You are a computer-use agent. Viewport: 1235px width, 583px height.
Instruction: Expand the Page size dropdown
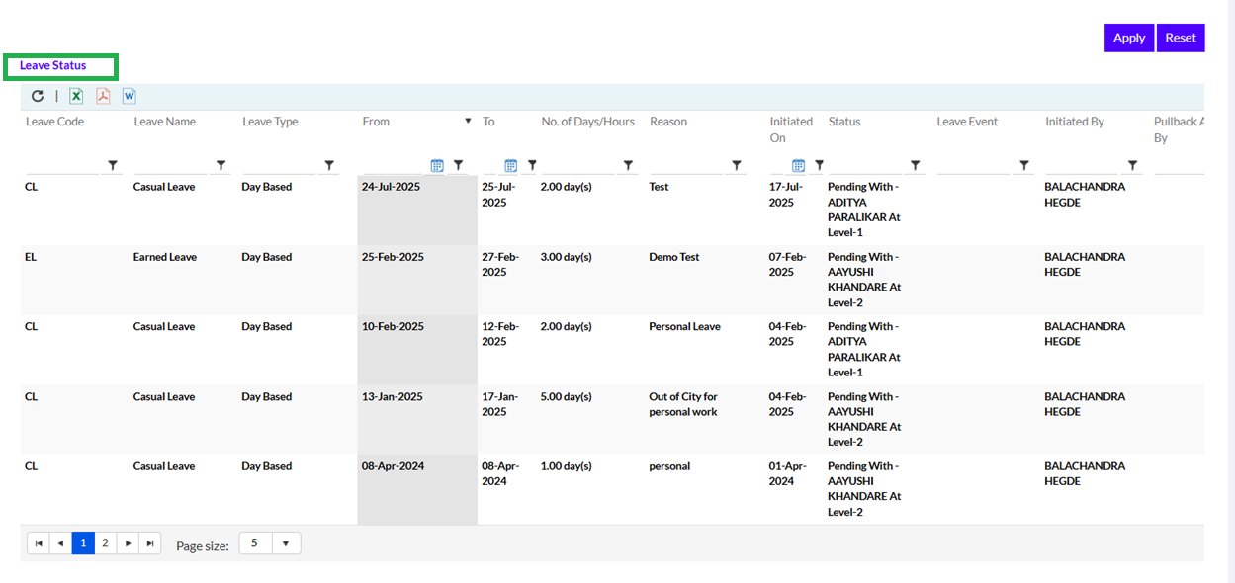(x=286, y=543)
